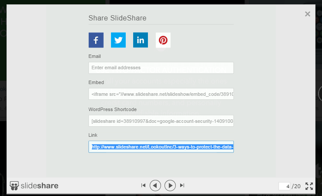322x196 pixels.
Task: Advance to the next slide
Action: [x=170, y=186]
